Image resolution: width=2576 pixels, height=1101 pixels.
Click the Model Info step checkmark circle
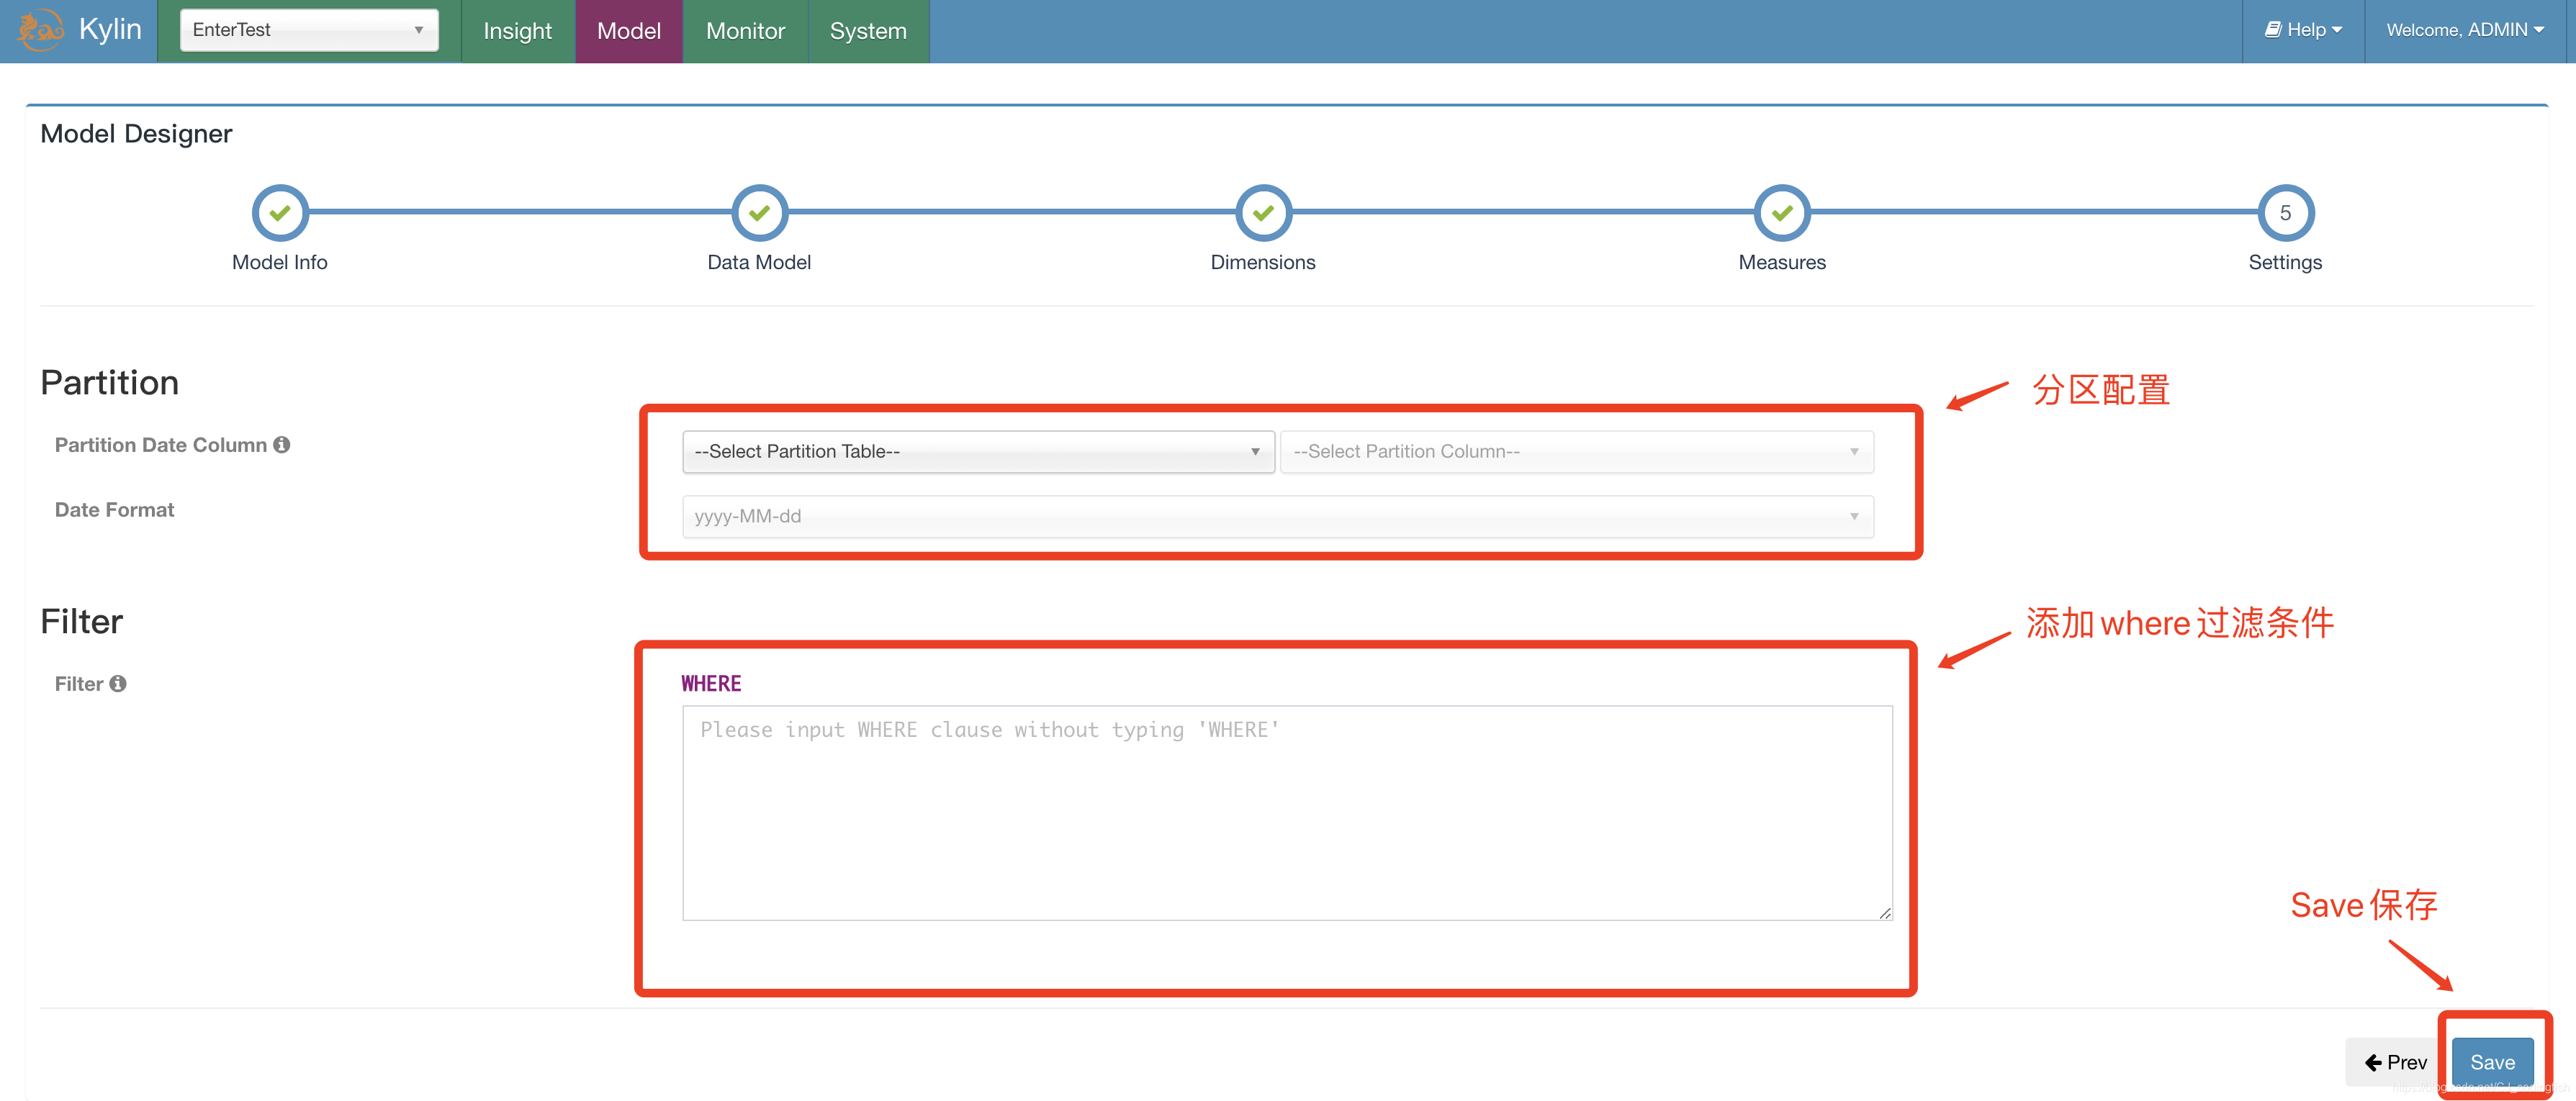point(280,213)
